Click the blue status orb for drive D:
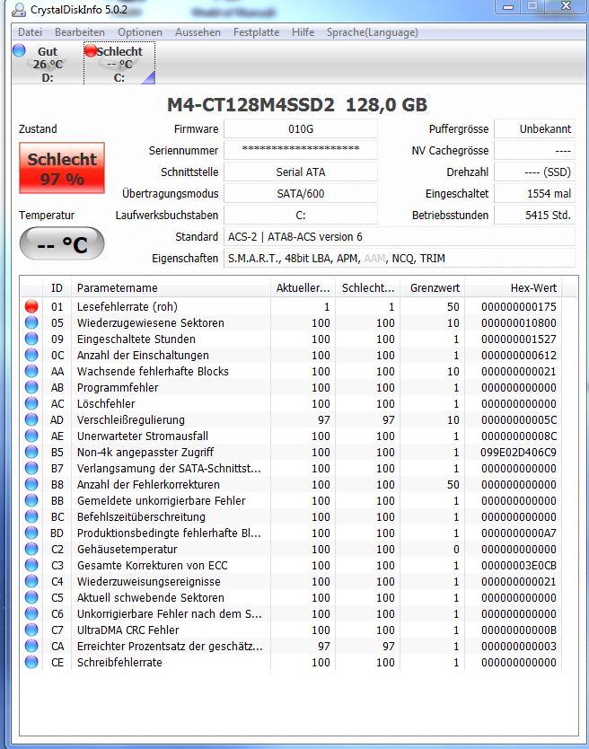589x749 pixels. (x=19, y=50)
